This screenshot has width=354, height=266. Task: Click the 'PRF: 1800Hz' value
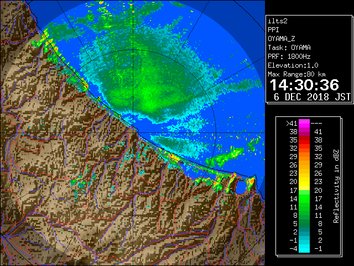click(x=289, y=57)
